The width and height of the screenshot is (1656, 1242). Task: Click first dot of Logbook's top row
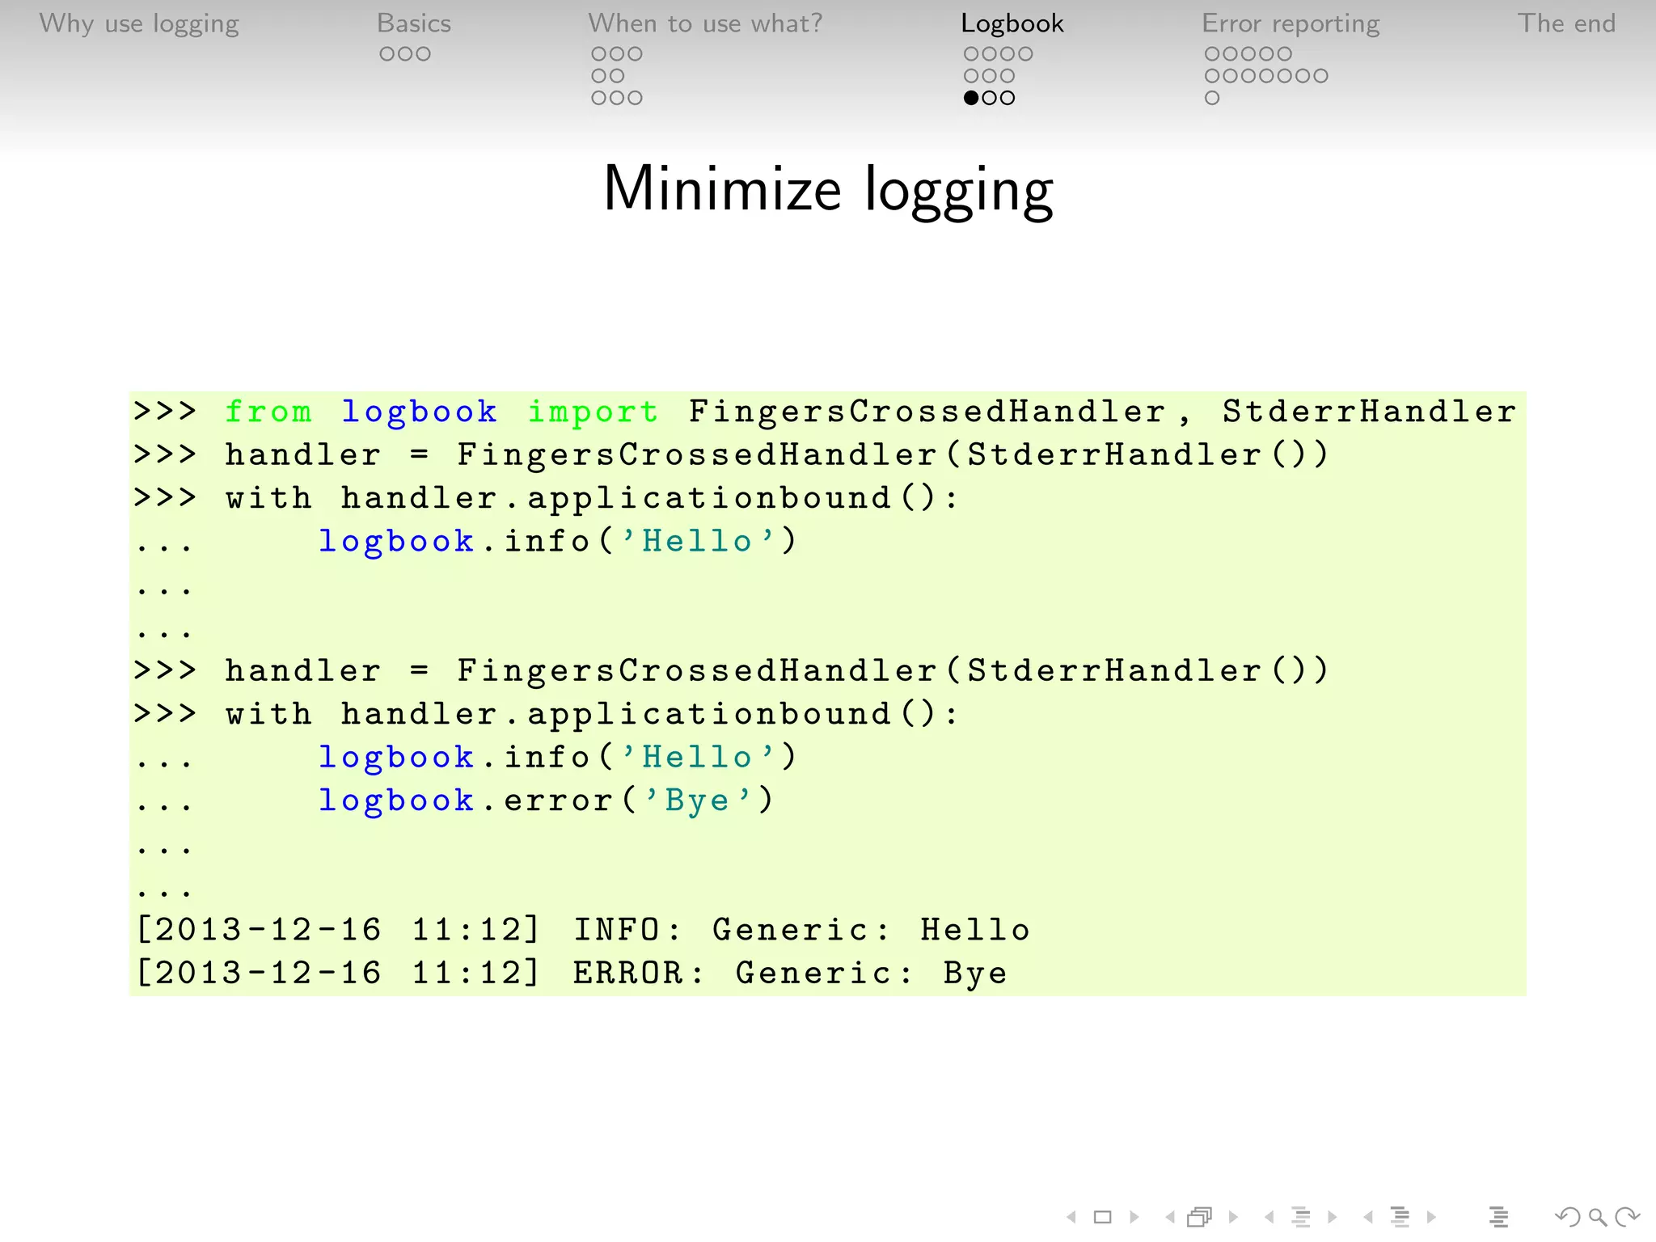click(971, 54)
